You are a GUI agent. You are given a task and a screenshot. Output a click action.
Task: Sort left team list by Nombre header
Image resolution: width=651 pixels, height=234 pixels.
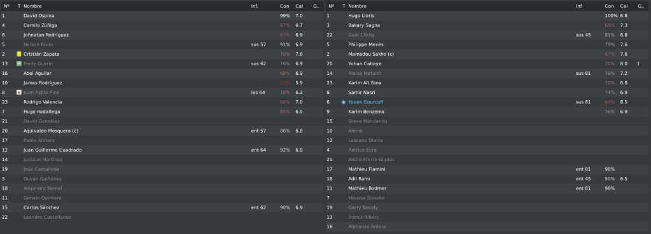click(x=32, y=6)
